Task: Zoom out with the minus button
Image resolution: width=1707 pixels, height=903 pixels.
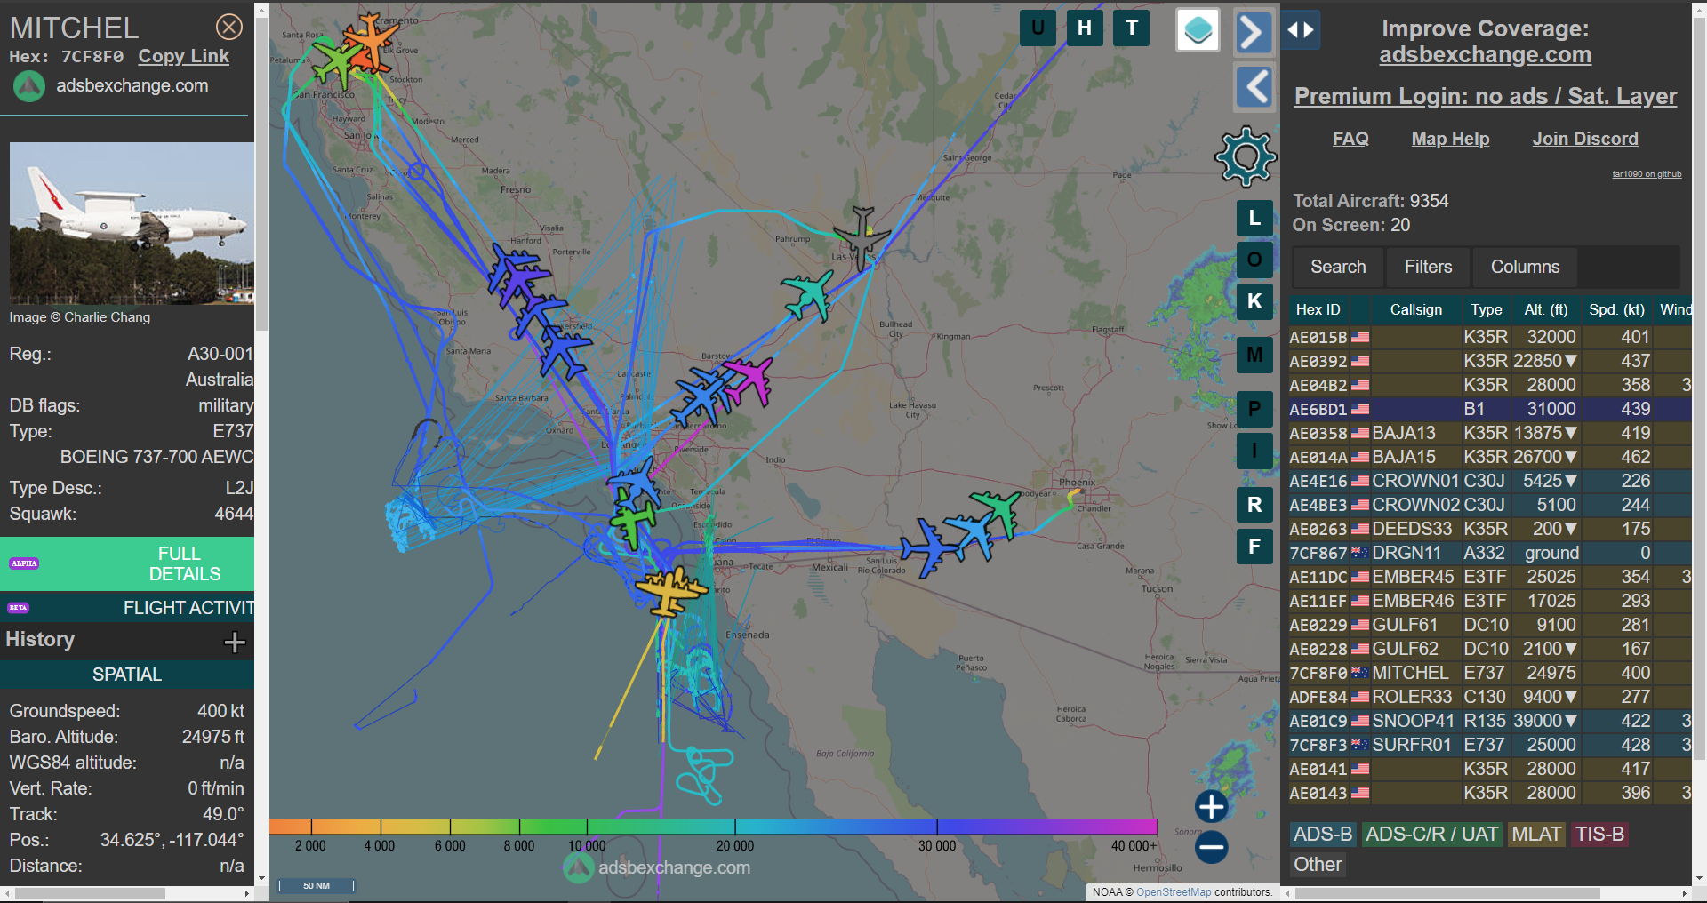Action: (1211, 847)
